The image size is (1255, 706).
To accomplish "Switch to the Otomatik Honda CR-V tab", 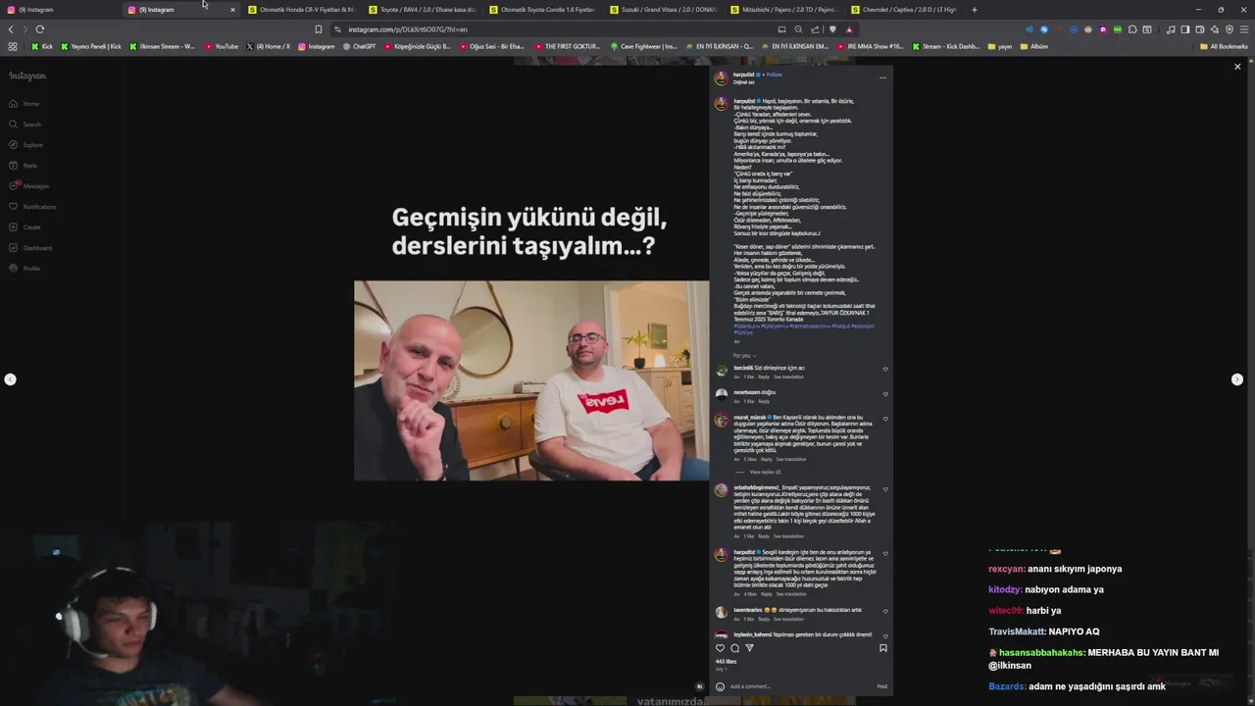I will point(302,10).
